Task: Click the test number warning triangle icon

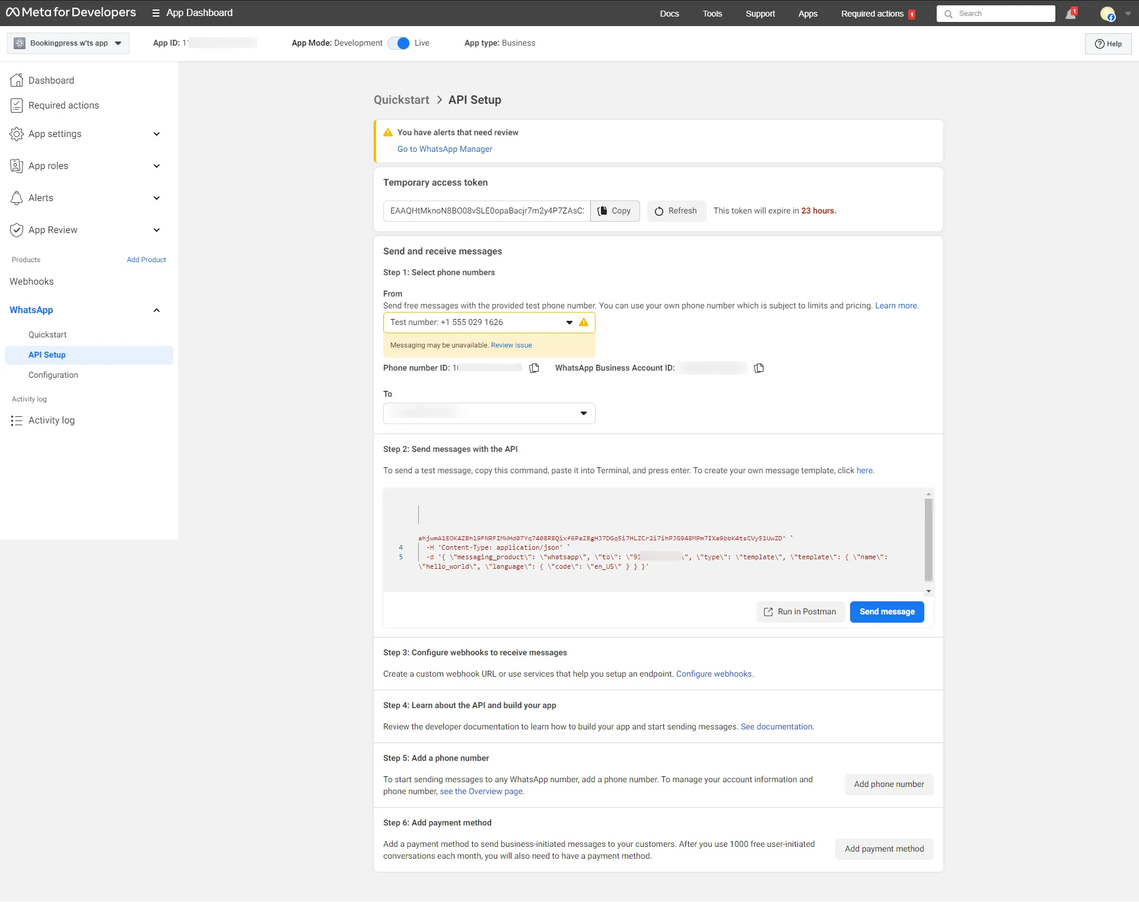Action: tap(584, 322)
